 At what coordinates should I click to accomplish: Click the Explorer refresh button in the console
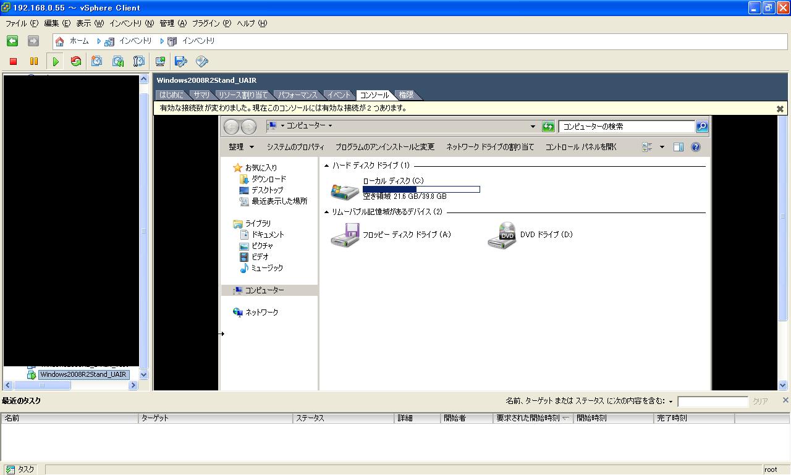point(548,127)
